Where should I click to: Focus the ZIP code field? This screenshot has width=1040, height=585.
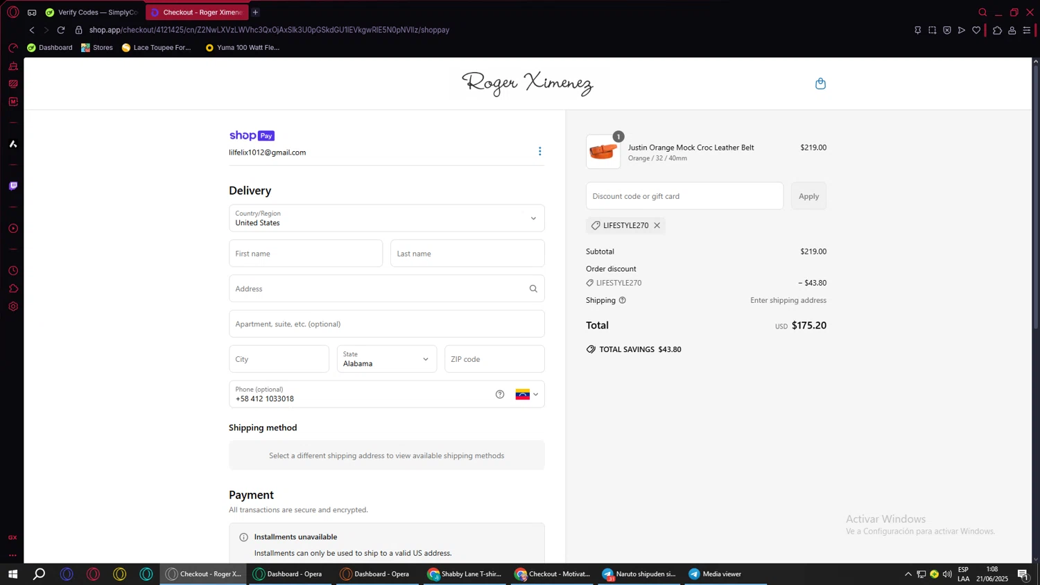pos(494,358)
